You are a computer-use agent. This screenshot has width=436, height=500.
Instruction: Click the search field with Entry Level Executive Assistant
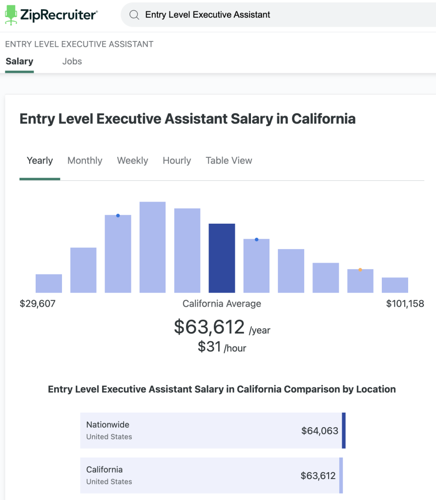[273, 15]
